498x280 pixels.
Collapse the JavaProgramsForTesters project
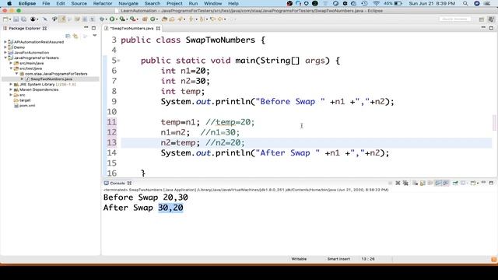pos(5,58)
